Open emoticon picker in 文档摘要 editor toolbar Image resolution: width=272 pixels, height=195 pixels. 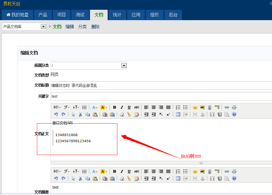pos(195,172)
